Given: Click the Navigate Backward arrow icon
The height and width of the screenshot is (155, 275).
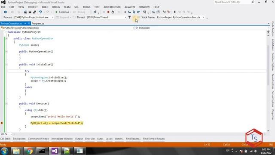Looking at the screenshot, I should (6, 12).
